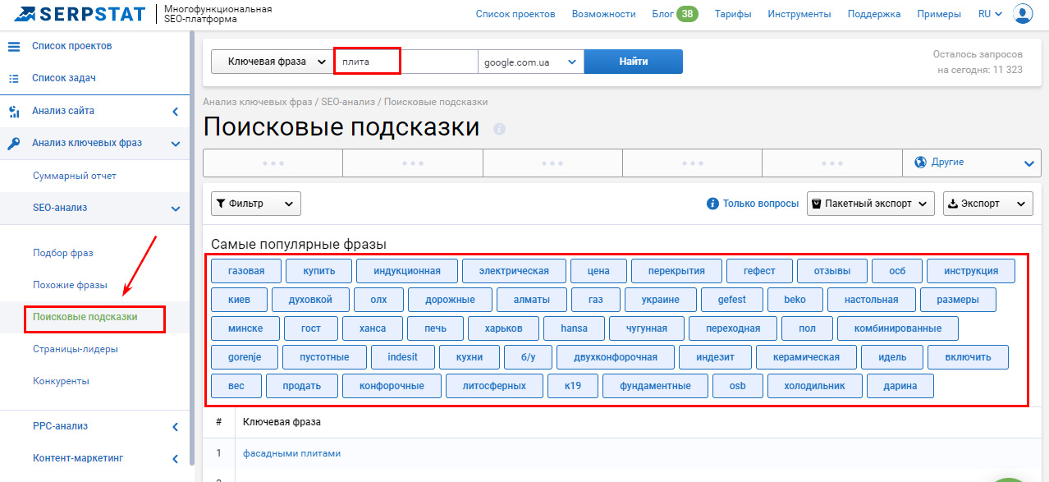Select the электрическая phrase tag
1049x482 pixels.
(514, 271)
